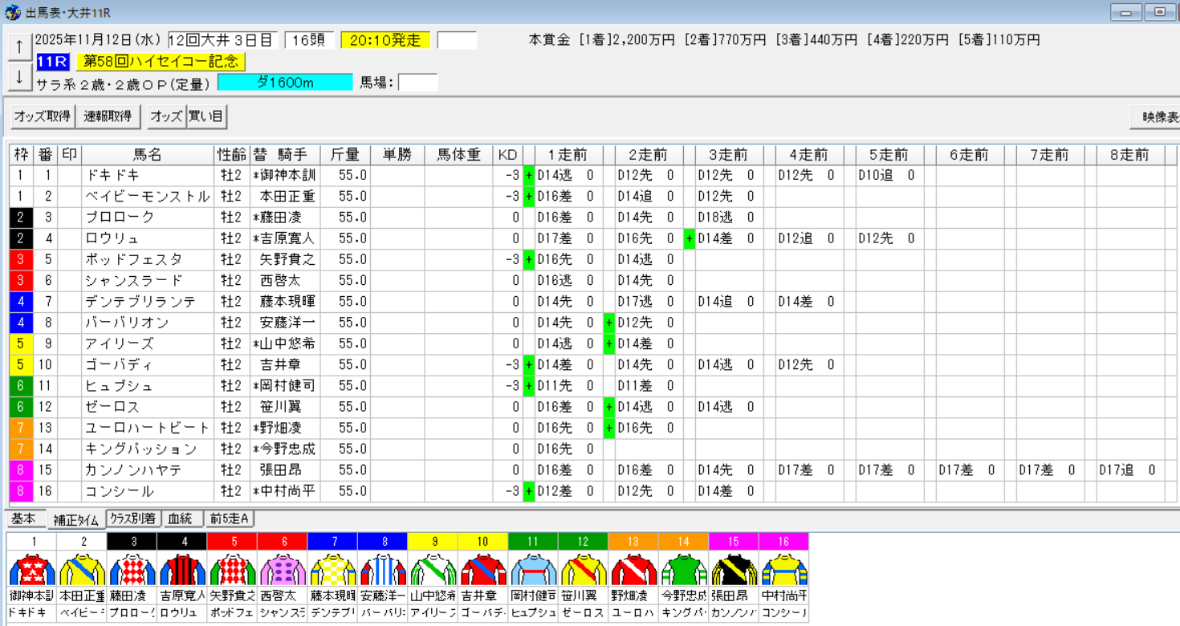This screenshot has height=626, width=1180.
Task: Click the up arrow for previous race
Action: [x=19, y=47]
